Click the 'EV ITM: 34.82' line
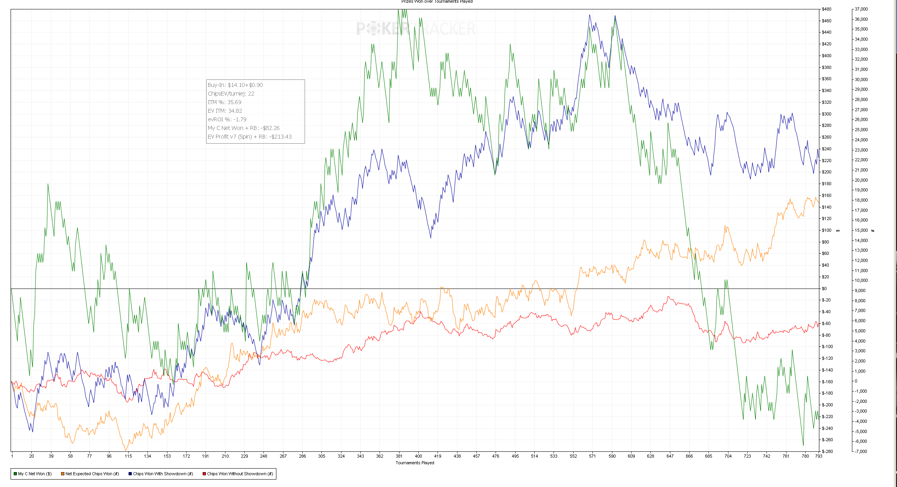 pyautogui.click(x=225, y=111)
